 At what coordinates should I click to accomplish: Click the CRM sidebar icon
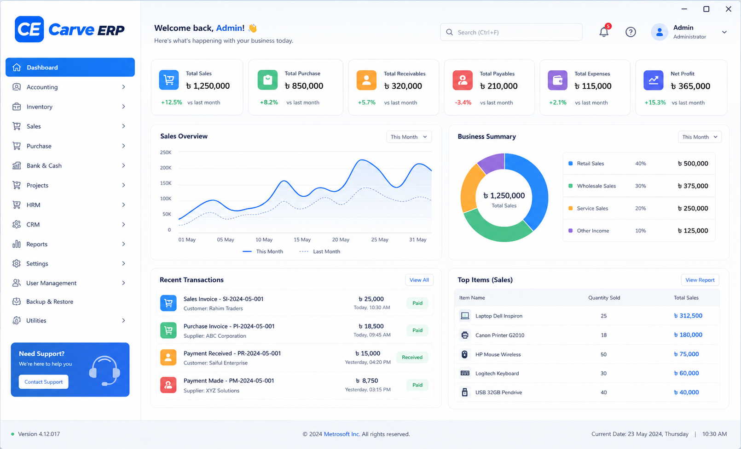(17, 224)
